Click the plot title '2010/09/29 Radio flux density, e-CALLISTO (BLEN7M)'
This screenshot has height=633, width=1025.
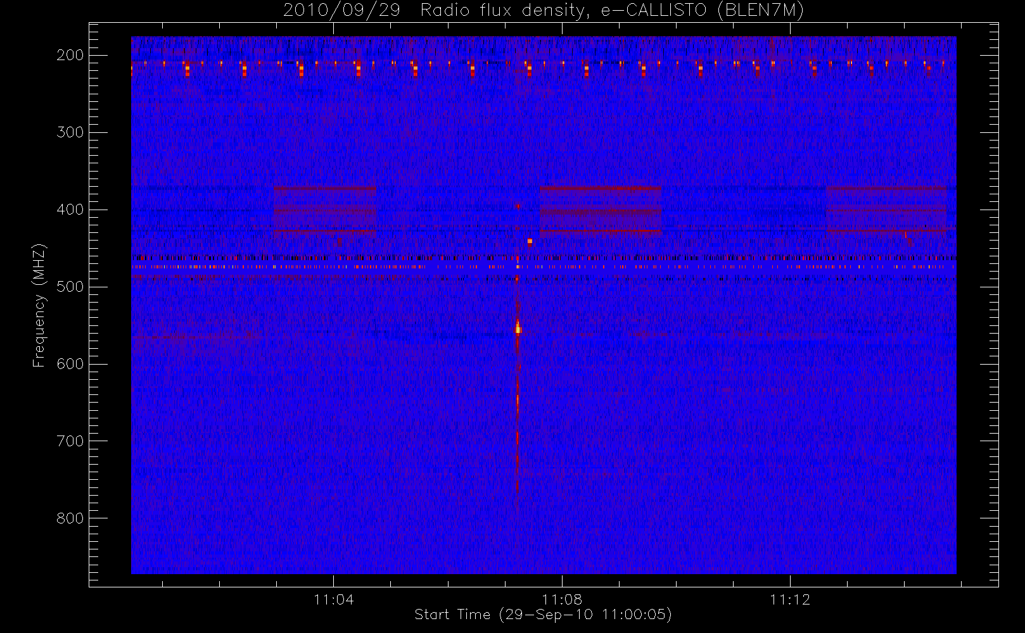pos(544,11)
